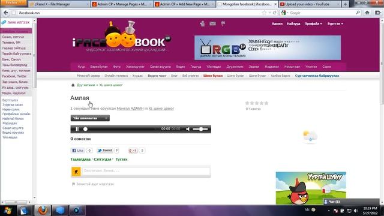Click the search magnifier icon
This screenshot has width=384, height=216.
click(x=358, y=13)
